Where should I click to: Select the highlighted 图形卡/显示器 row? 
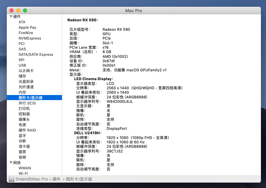click(34, 98)
